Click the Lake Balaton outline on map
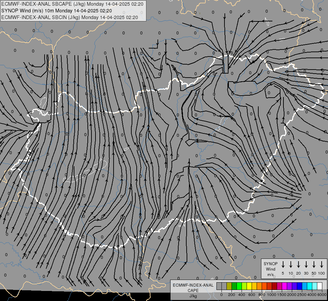Viewport: 328px width, 301px height. pos(85,171)
